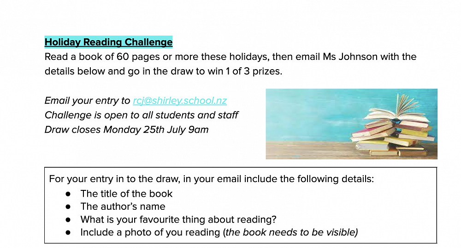
Task: Click "The title of the book" item
Action: [126, 194]
